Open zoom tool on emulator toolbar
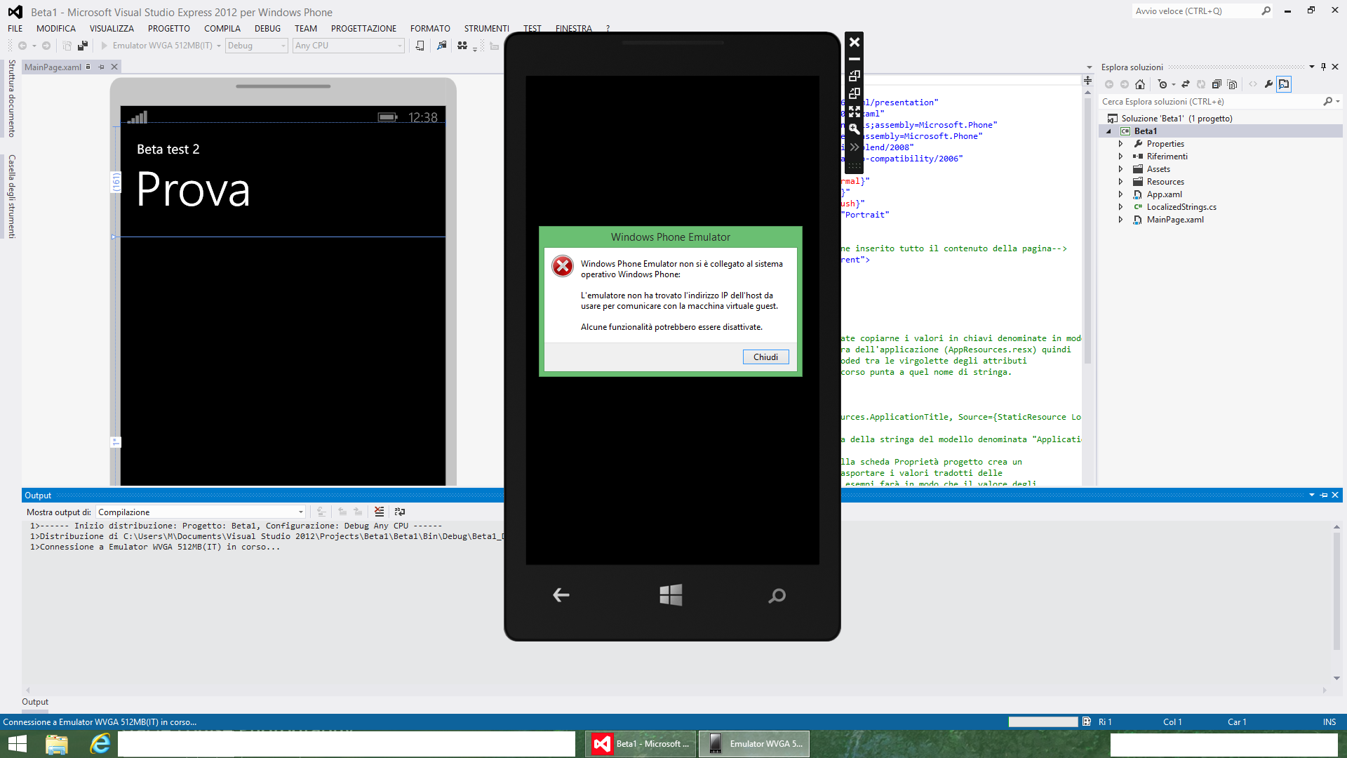This screenshot has width=1347, height=758. (x=854, y=128)
